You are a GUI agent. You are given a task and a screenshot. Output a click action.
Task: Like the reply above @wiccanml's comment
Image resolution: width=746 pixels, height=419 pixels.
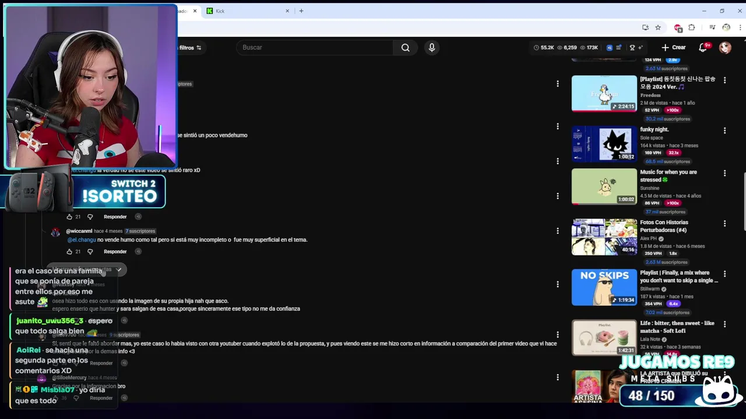click(69, 216)
